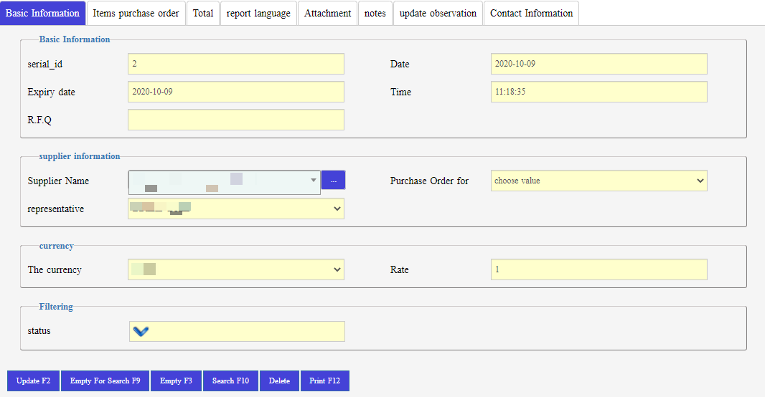Go to the report language tab
The width and height of the screenshot is (765, 397).
pos(258,13)
